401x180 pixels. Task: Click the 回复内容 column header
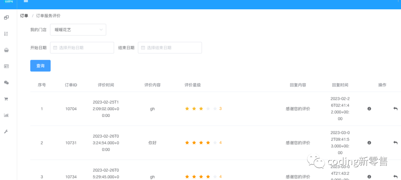click(298, 85)
